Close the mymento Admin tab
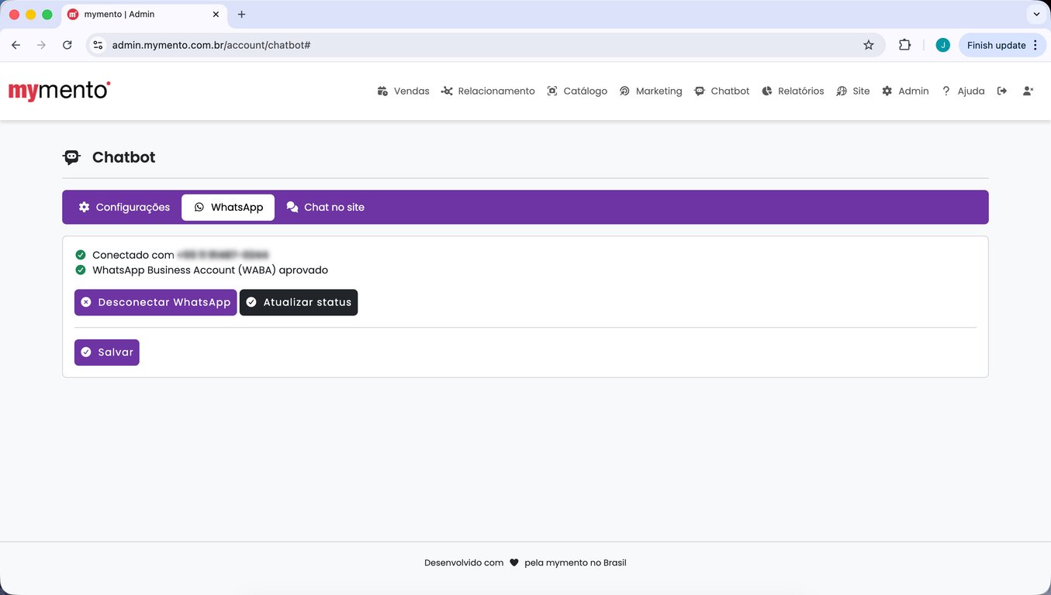Image resolution: width=1051 pixels, height=595 pixels. [215, 15]
